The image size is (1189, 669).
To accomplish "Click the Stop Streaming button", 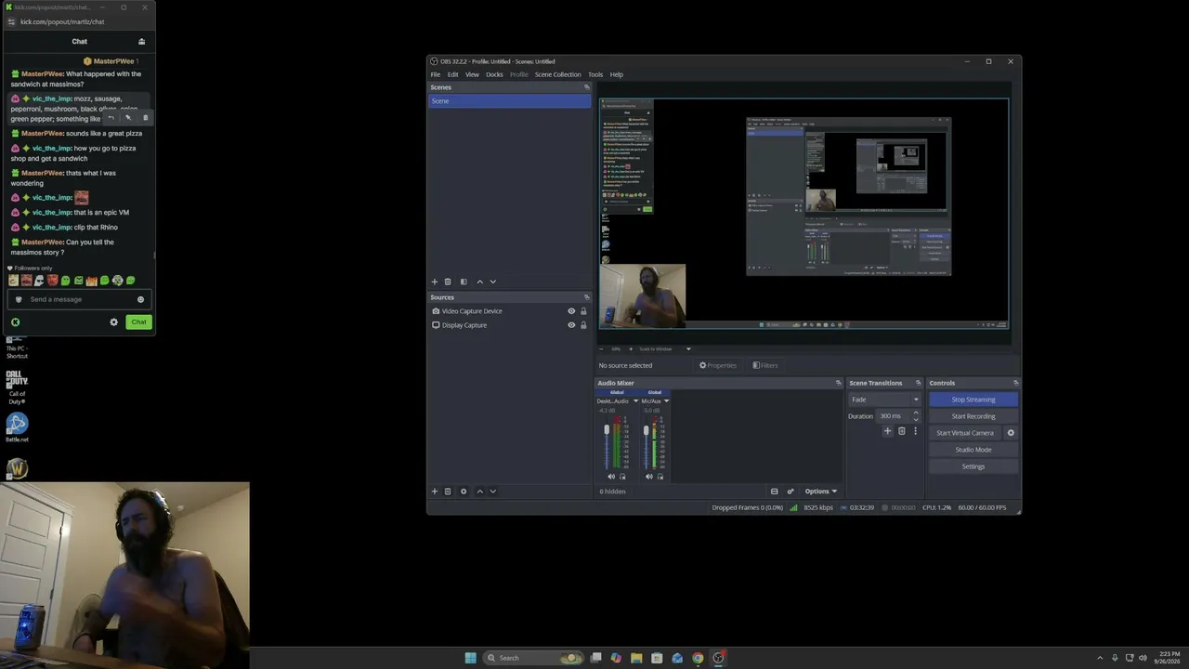I will (973, 400).
